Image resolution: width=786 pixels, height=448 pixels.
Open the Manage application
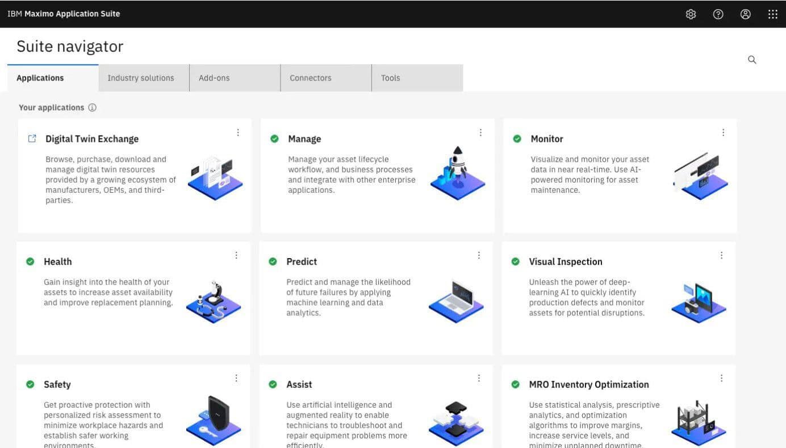[305, 138]
